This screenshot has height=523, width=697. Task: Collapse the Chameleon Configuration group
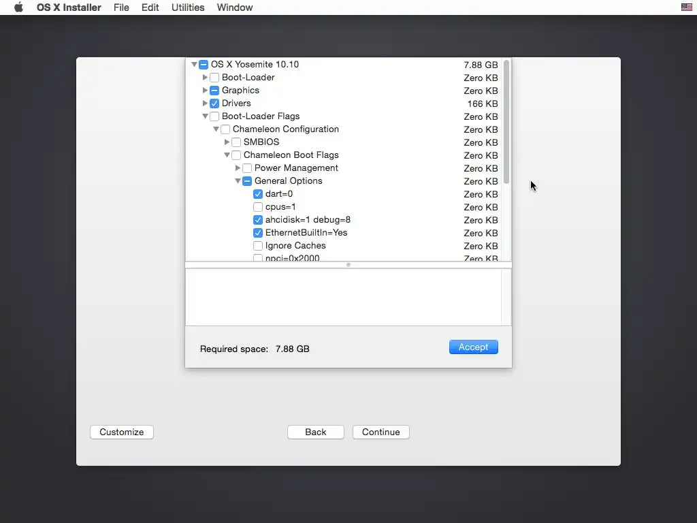point(216,129)
